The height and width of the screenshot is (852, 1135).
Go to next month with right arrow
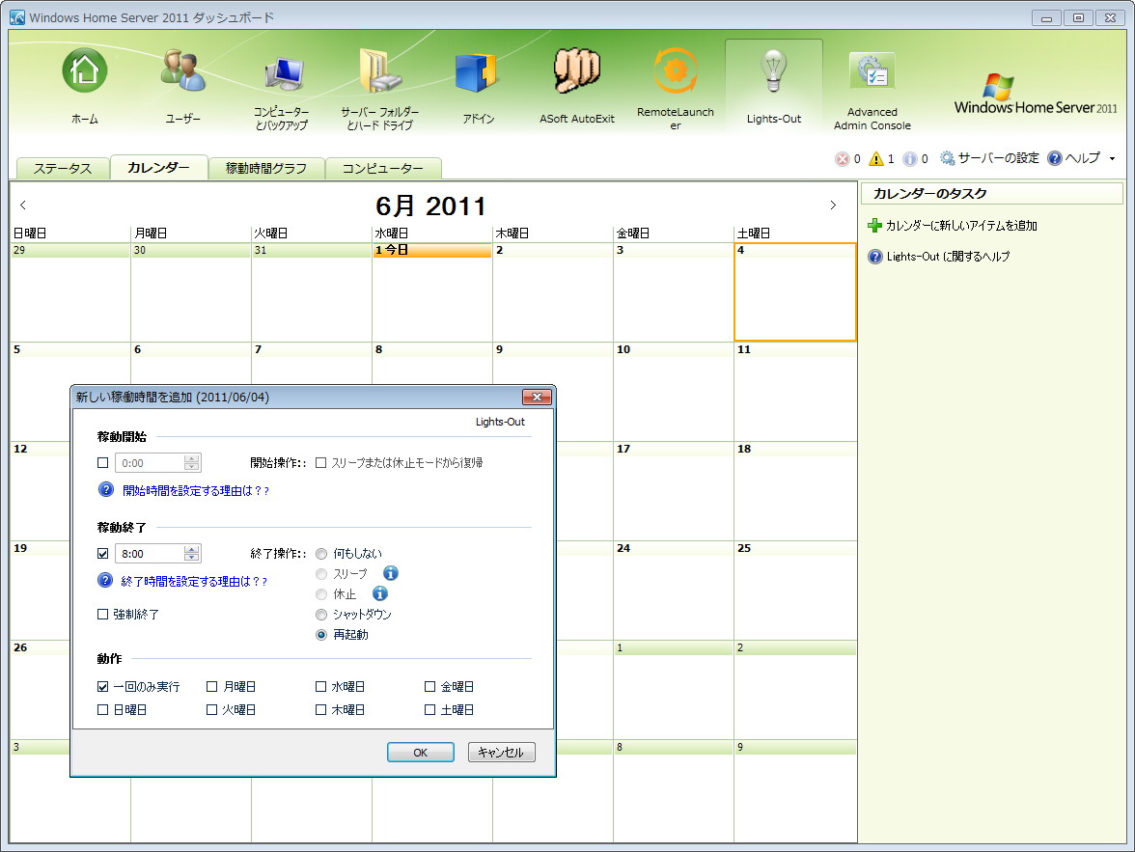(x=832, y=205)
